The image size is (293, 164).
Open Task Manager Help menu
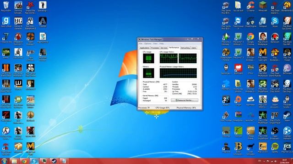[162, 44]
